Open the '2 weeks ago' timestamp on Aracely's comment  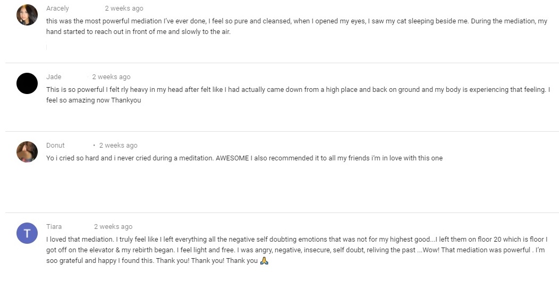pyautogui.click(x=124, y=8)
